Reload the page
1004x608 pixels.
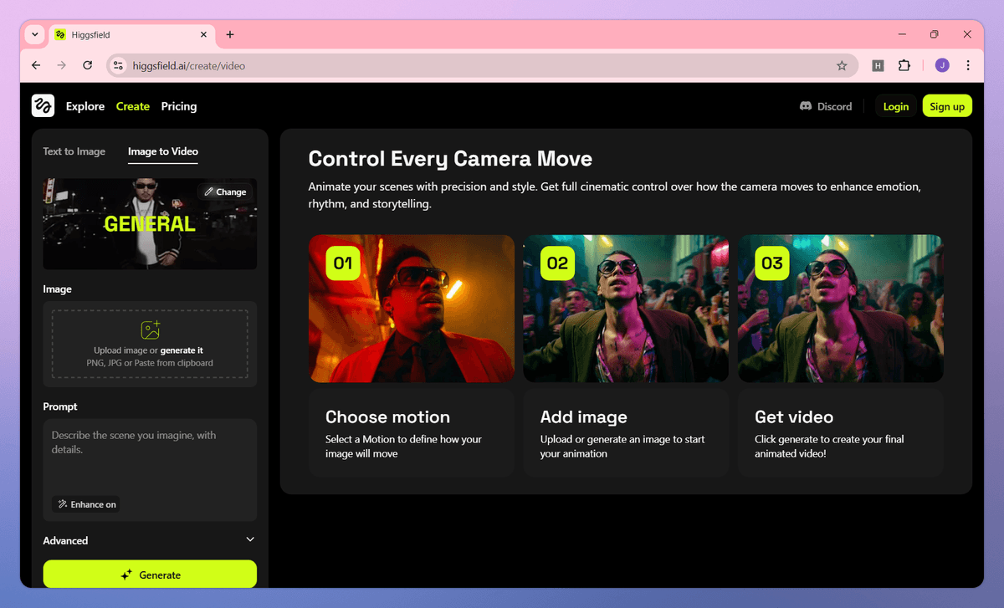87,65
